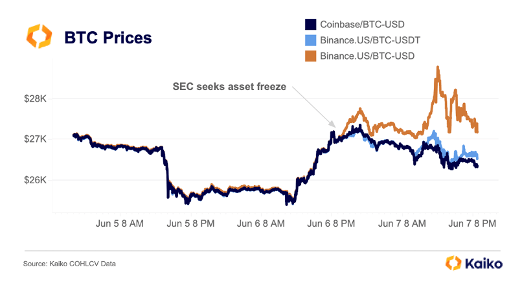Toggle the Coinbase/BTC-USD legend label
This screenshot has width=522, height=285.
(x=362, y=25)
